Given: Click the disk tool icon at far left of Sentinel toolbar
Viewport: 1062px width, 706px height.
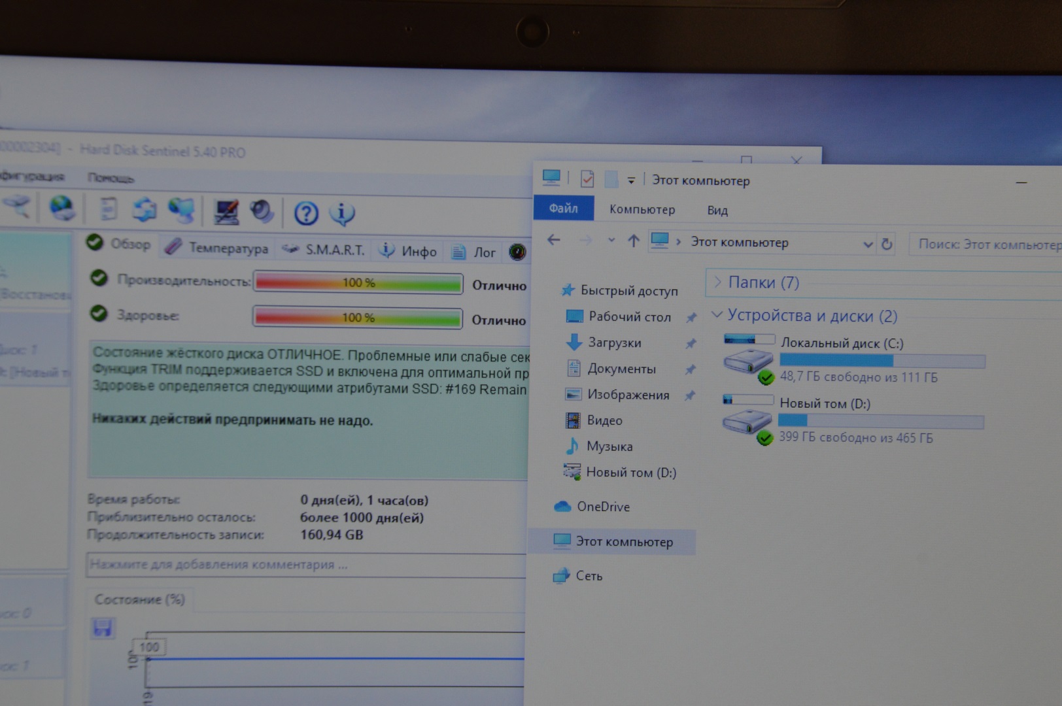Looking at the screenshot, I should (x=18, y=207).
